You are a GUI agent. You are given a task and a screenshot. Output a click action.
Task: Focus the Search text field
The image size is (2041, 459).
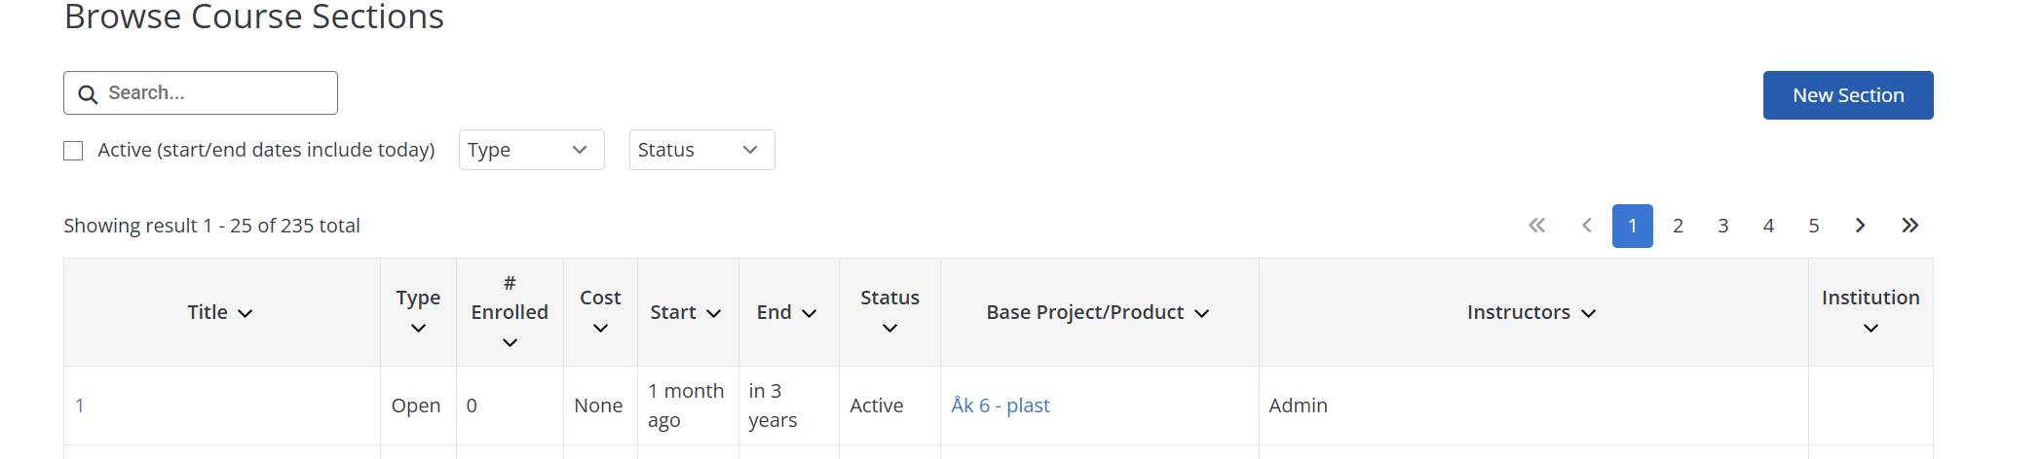(x=216, y=93)
